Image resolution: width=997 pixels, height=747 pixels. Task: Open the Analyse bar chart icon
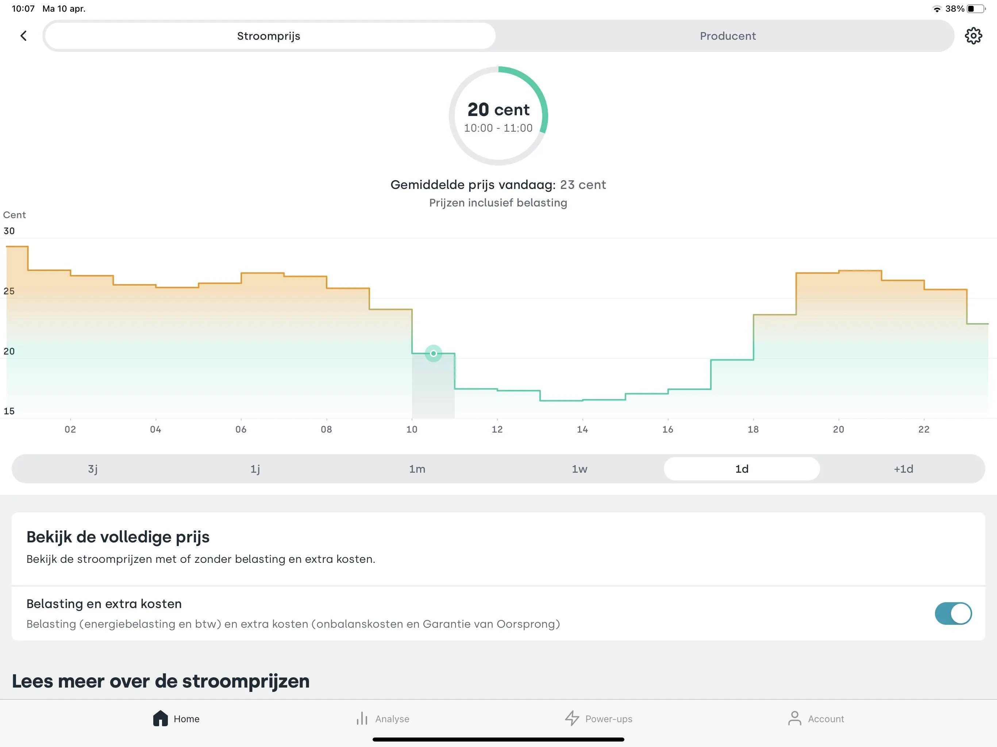click(x=362, y=718)
